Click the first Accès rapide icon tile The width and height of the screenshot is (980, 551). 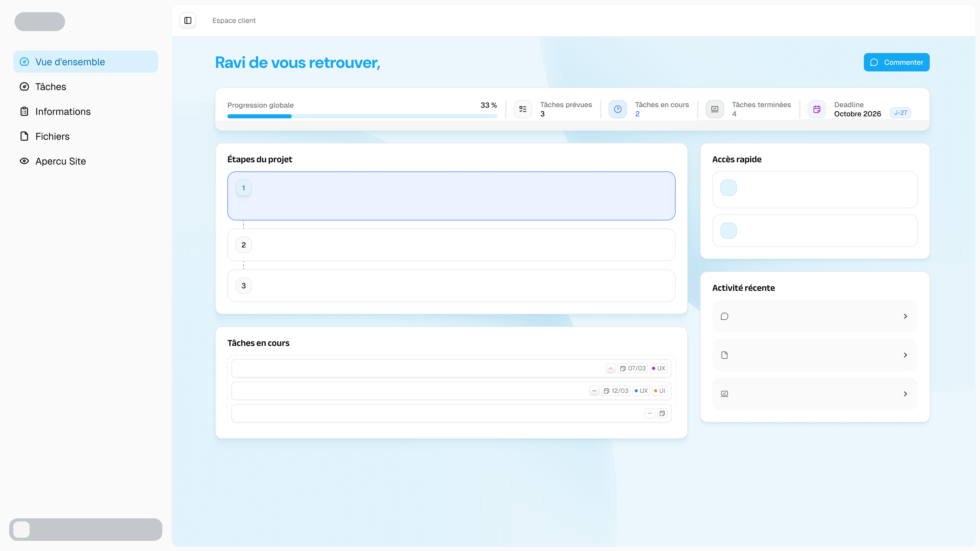pyautogui.click(x=729, y=188)
